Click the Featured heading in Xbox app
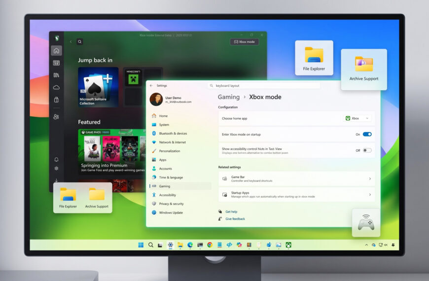 pyautogui.click(x=89, y=122)
